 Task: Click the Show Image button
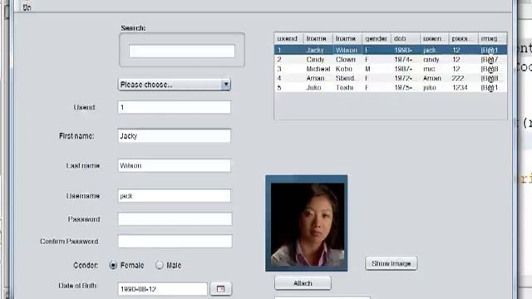(392, 263)
